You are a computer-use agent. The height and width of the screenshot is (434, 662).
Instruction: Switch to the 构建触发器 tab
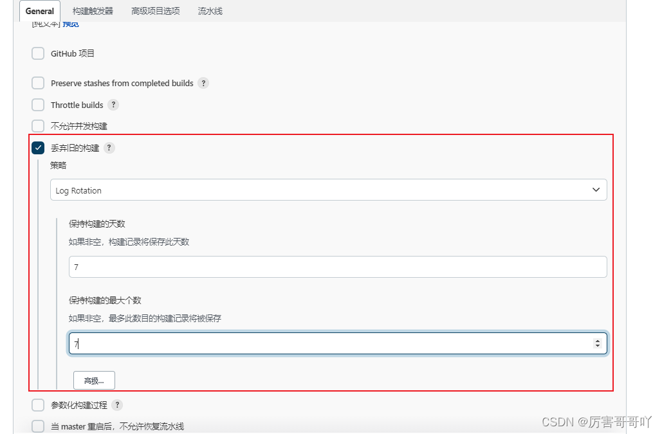[x=93, y=11]
